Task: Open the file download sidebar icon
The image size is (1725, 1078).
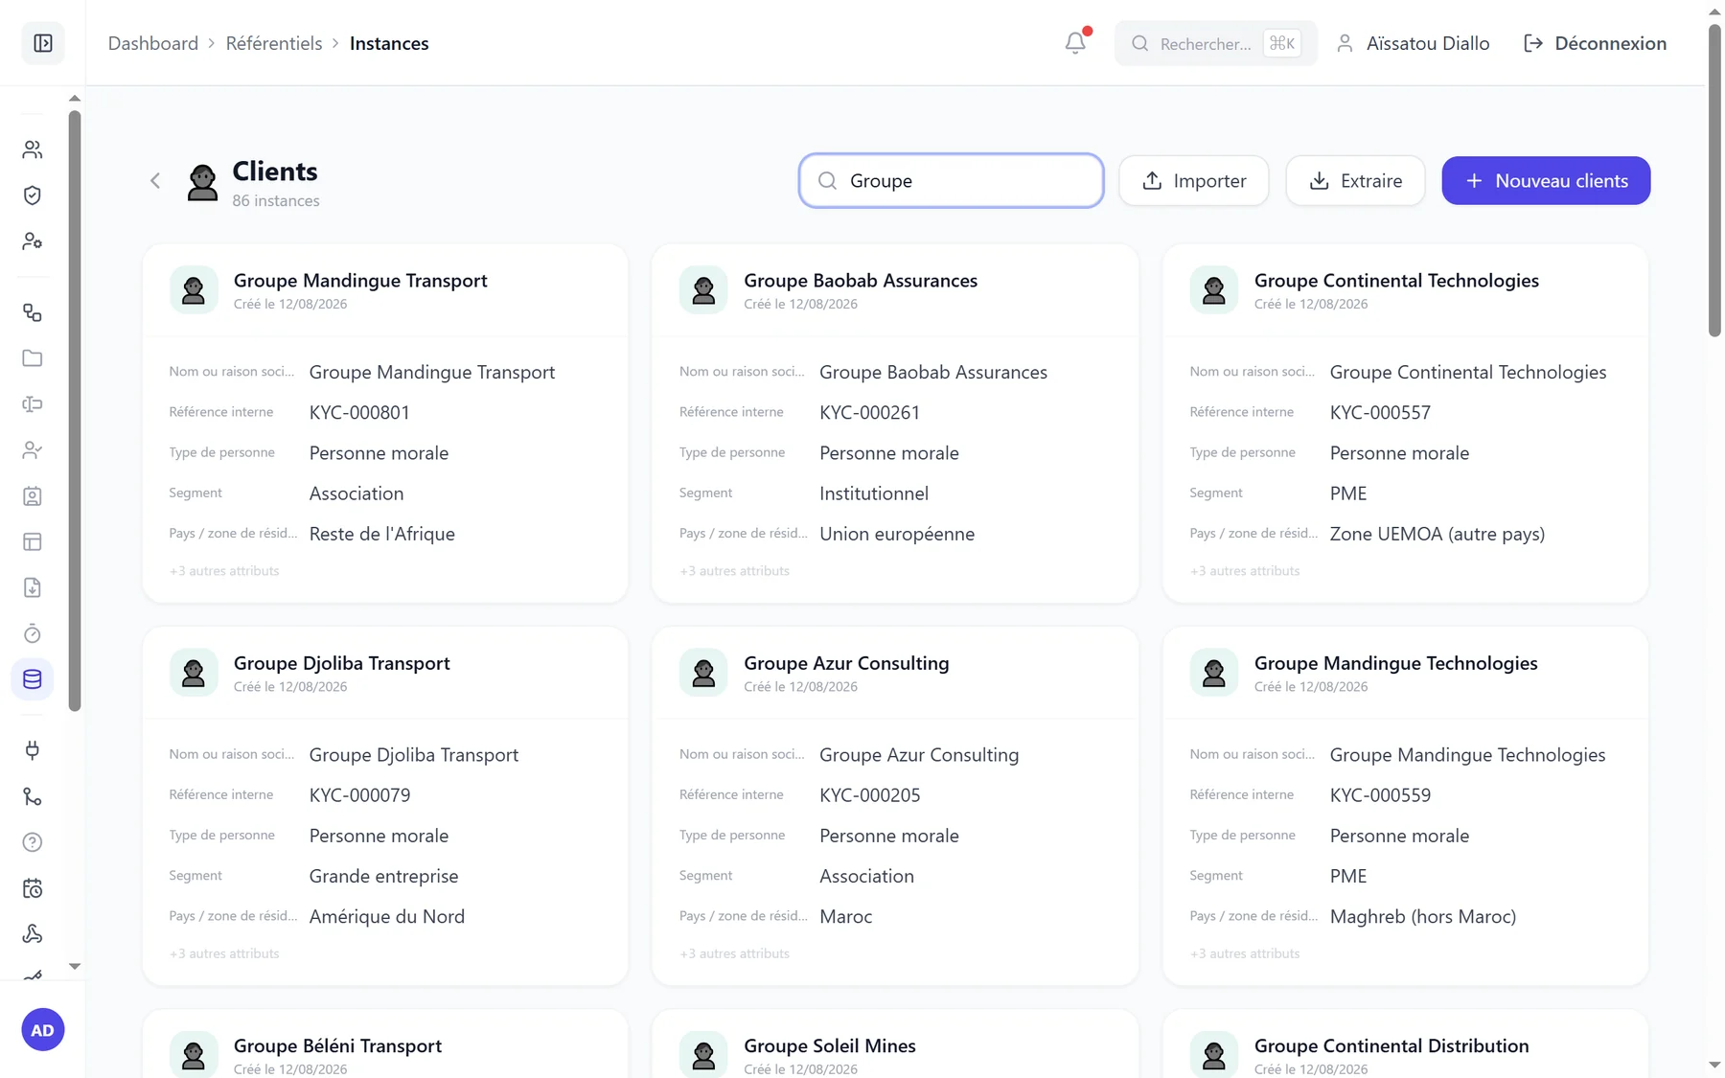Action: tap(33, 588)
